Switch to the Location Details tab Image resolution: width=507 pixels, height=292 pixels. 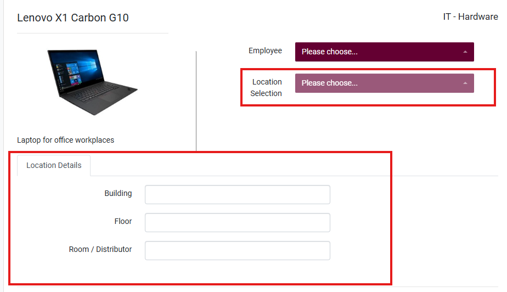tap(54, 165)
